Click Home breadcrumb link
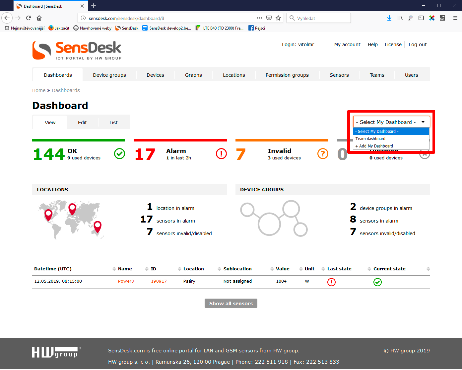The image size is (462, 370). (x=39, y=90)
